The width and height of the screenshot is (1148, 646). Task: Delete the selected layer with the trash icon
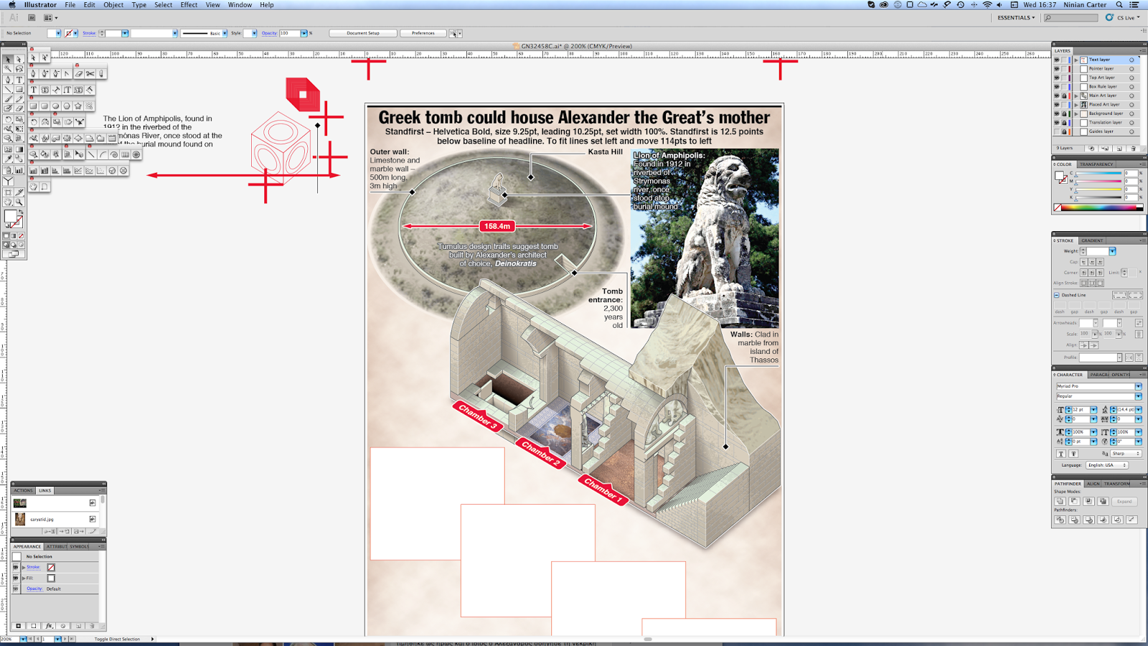pyautogui.click(x=1133, y=149)
